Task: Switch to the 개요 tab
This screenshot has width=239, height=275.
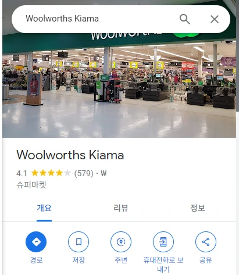Action: tap(44, 208)
